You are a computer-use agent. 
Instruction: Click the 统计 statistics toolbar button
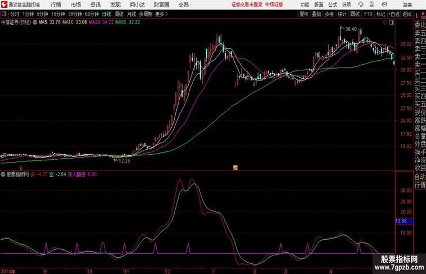[342, 14]
